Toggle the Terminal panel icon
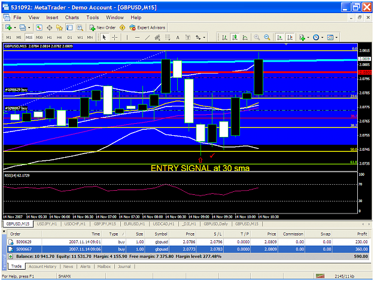Viewport: 374px width, 281px height. tap(69, 28)
